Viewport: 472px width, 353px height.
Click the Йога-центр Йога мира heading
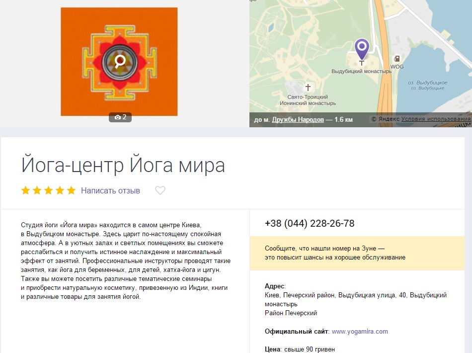tap(123, 165)
